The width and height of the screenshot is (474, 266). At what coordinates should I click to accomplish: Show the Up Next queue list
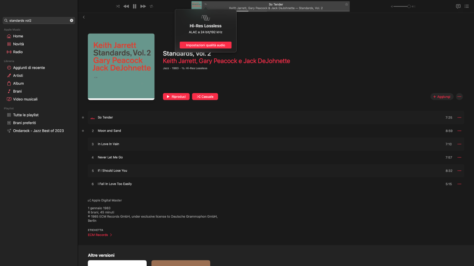click(x=467, y=6)
